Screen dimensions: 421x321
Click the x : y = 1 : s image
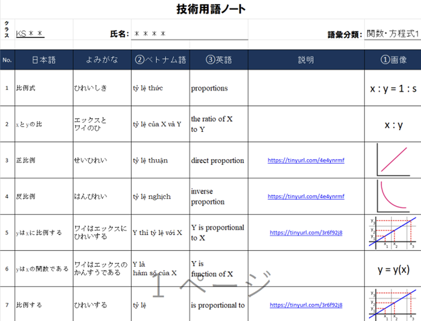pos(394,88)
